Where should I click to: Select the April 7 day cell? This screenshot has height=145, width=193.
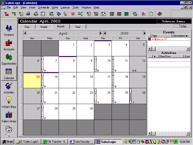tap(50, 64)
